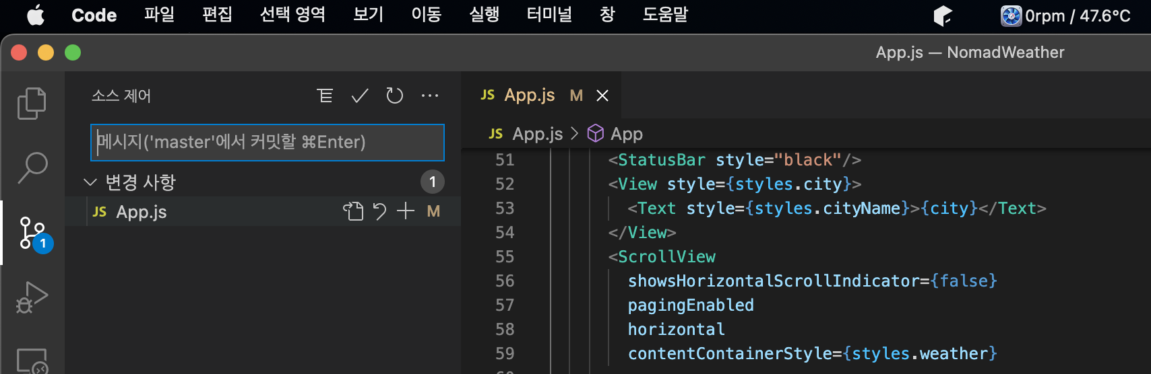
Task: Click App.js in the breadcrumb path
Action: click(x=538, y=134)
